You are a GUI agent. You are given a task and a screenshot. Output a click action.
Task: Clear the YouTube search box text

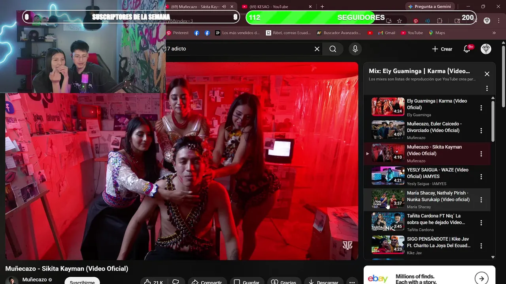317,49
